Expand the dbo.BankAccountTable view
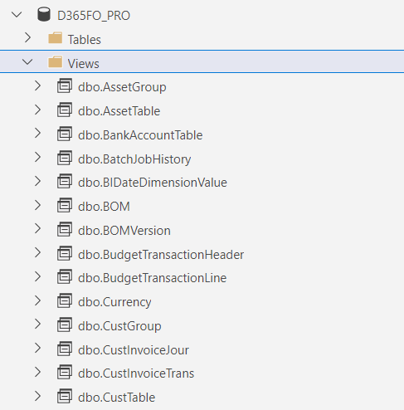Viewport: 404px width, 410px height. (x=38, y=134)
